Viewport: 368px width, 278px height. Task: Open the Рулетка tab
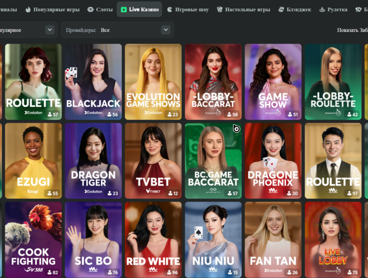333,9
